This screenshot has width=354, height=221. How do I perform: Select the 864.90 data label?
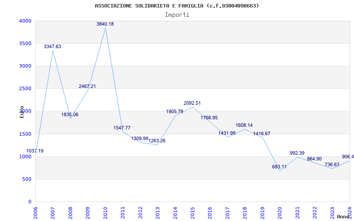[314, 159]
